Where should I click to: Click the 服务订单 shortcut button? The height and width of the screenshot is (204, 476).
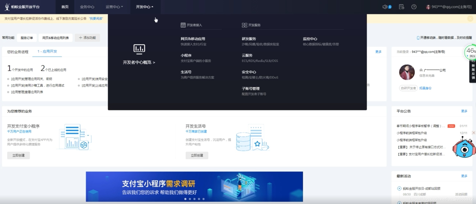pos(27,38)
